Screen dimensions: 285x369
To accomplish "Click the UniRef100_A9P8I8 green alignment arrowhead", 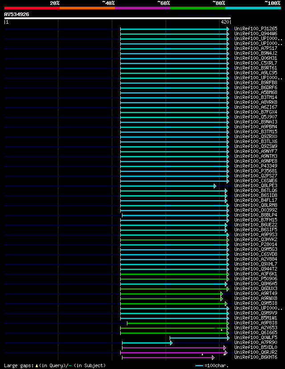I will point(228,324).
